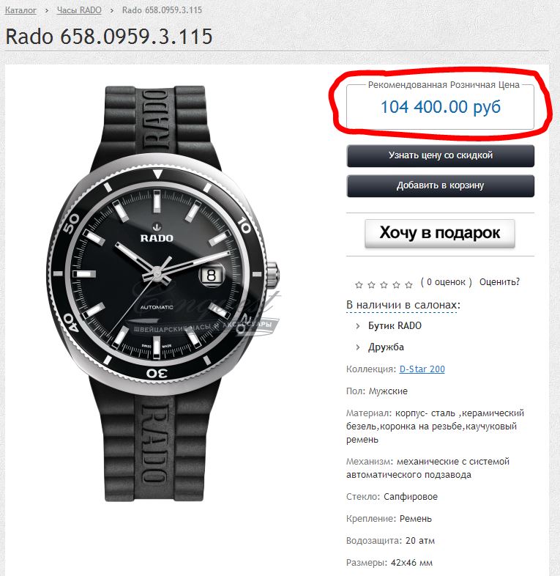Open the Каталог breadcrumb link
560x576 pixels.
point(20,10)
